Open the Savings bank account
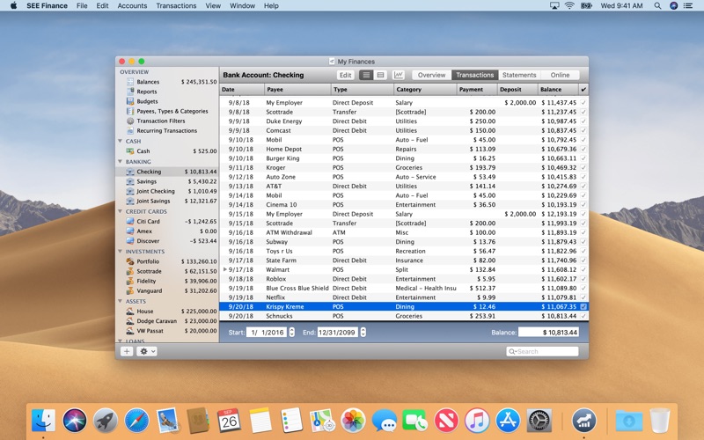The width and height of the screenshot is (704, 440). 147,181
